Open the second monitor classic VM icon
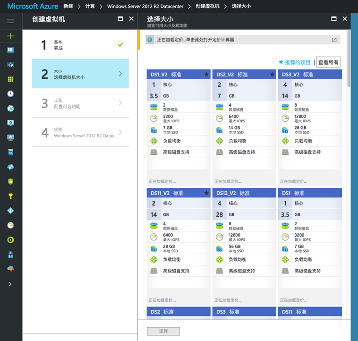Image resolution: width=358 pixels, height=341 pixels. (x=10, y=137)
